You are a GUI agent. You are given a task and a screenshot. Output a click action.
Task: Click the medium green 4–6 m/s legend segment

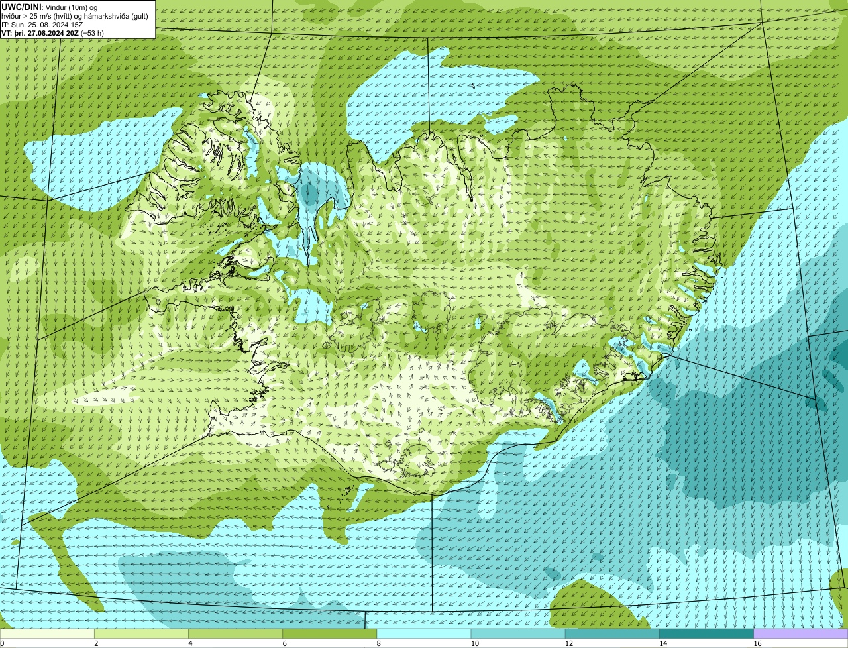coord(236,633)
